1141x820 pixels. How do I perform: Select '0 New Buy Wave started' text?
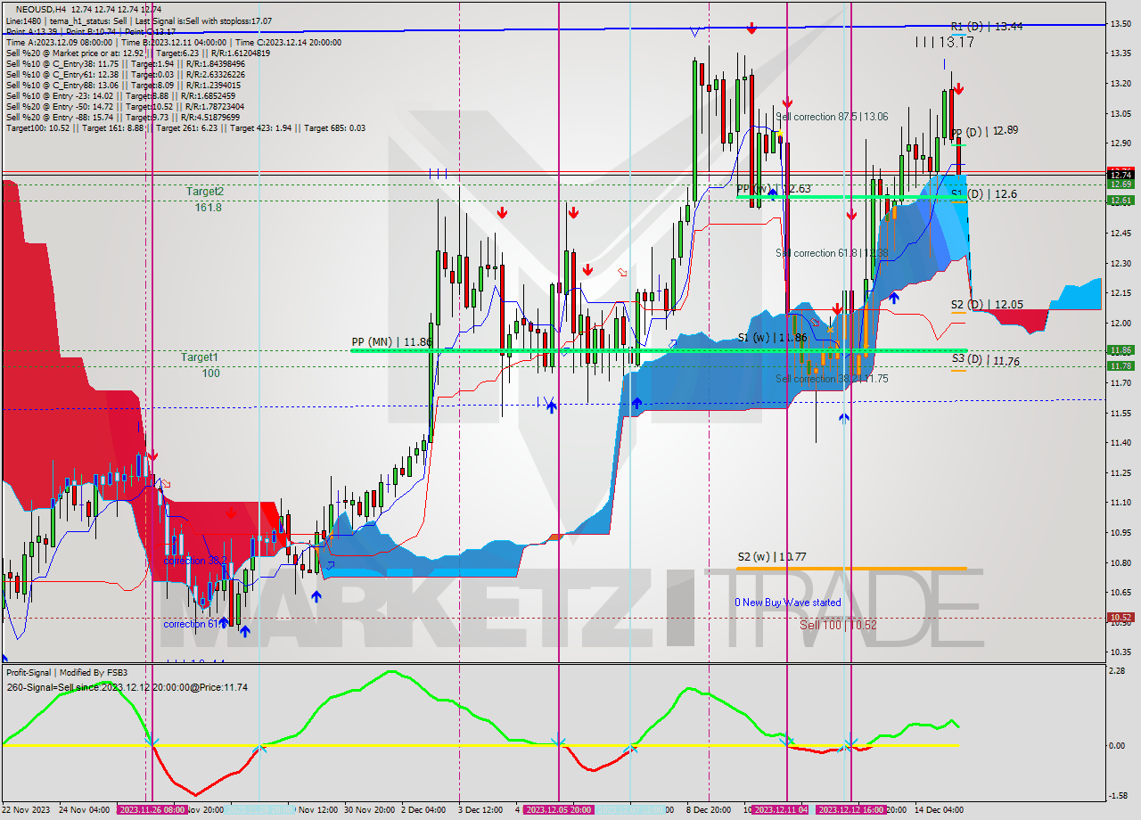[788, 603]
